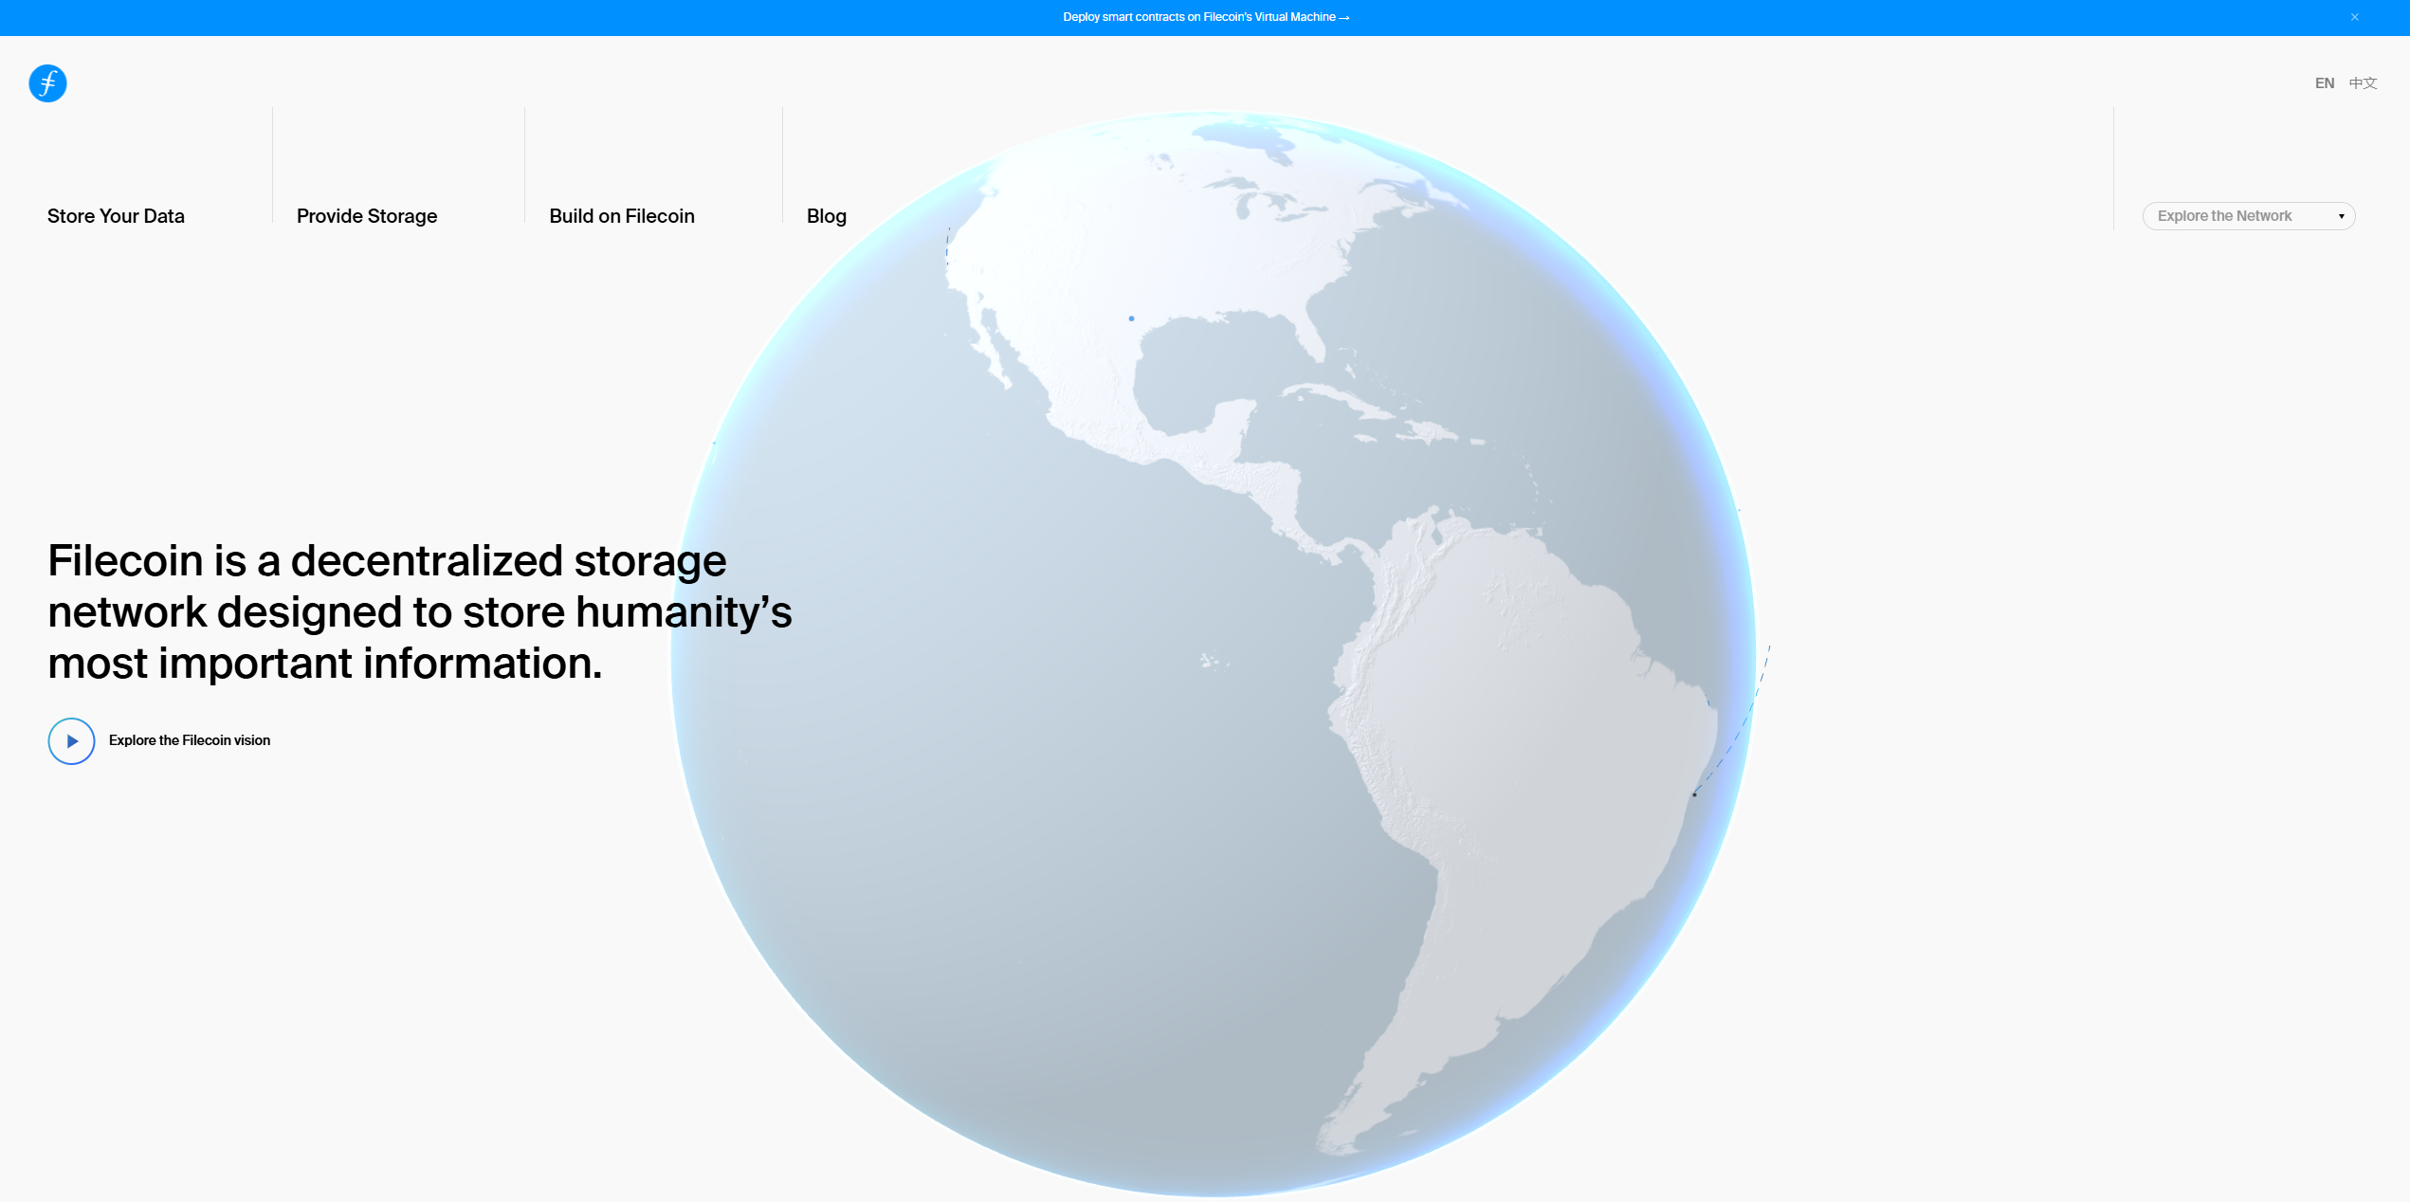This screenshot has height=1202, width=2410.
Task: Switch language to EN
Action: [x=2325, y=83]
